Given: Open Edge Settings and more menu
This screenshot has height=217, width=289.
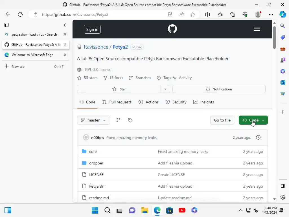Looking at the screenshot, I should click(x=271, y=14).
